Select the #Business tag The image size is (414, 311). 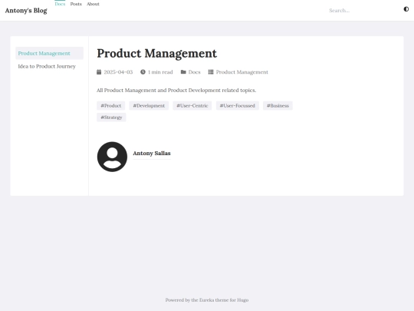(x=278, y=105)
